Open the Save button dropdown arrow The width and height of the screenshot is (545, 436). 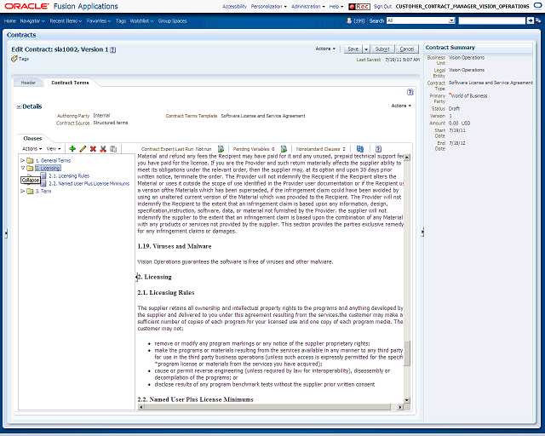[x=366, y=49]
